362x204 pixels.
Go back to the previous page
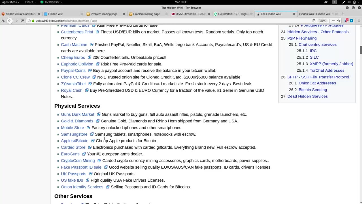coord(10,21)
